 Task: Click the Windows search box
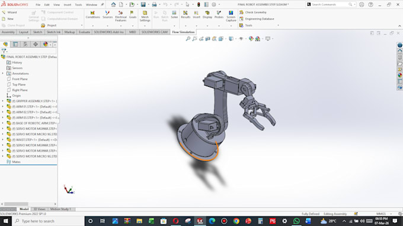click(x=48, y=221)
